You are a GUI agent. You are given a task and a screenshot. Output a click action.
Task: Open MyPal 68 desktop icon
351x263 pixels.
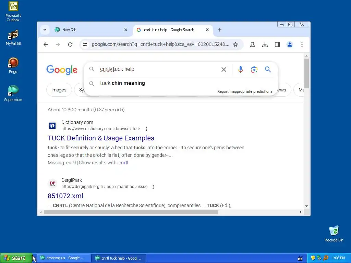tap(13, 38)
